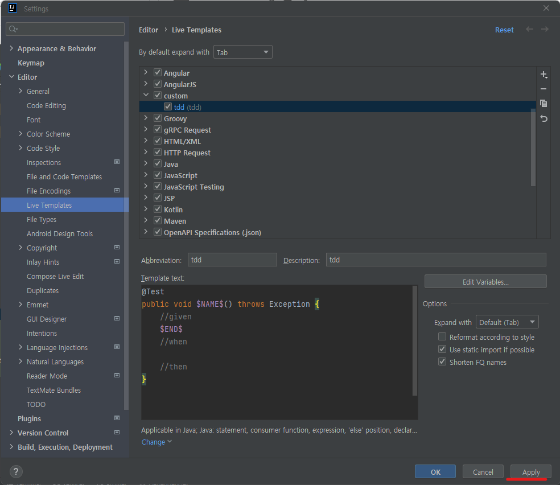Go forward with the right arrow icon

click(544, 29)
